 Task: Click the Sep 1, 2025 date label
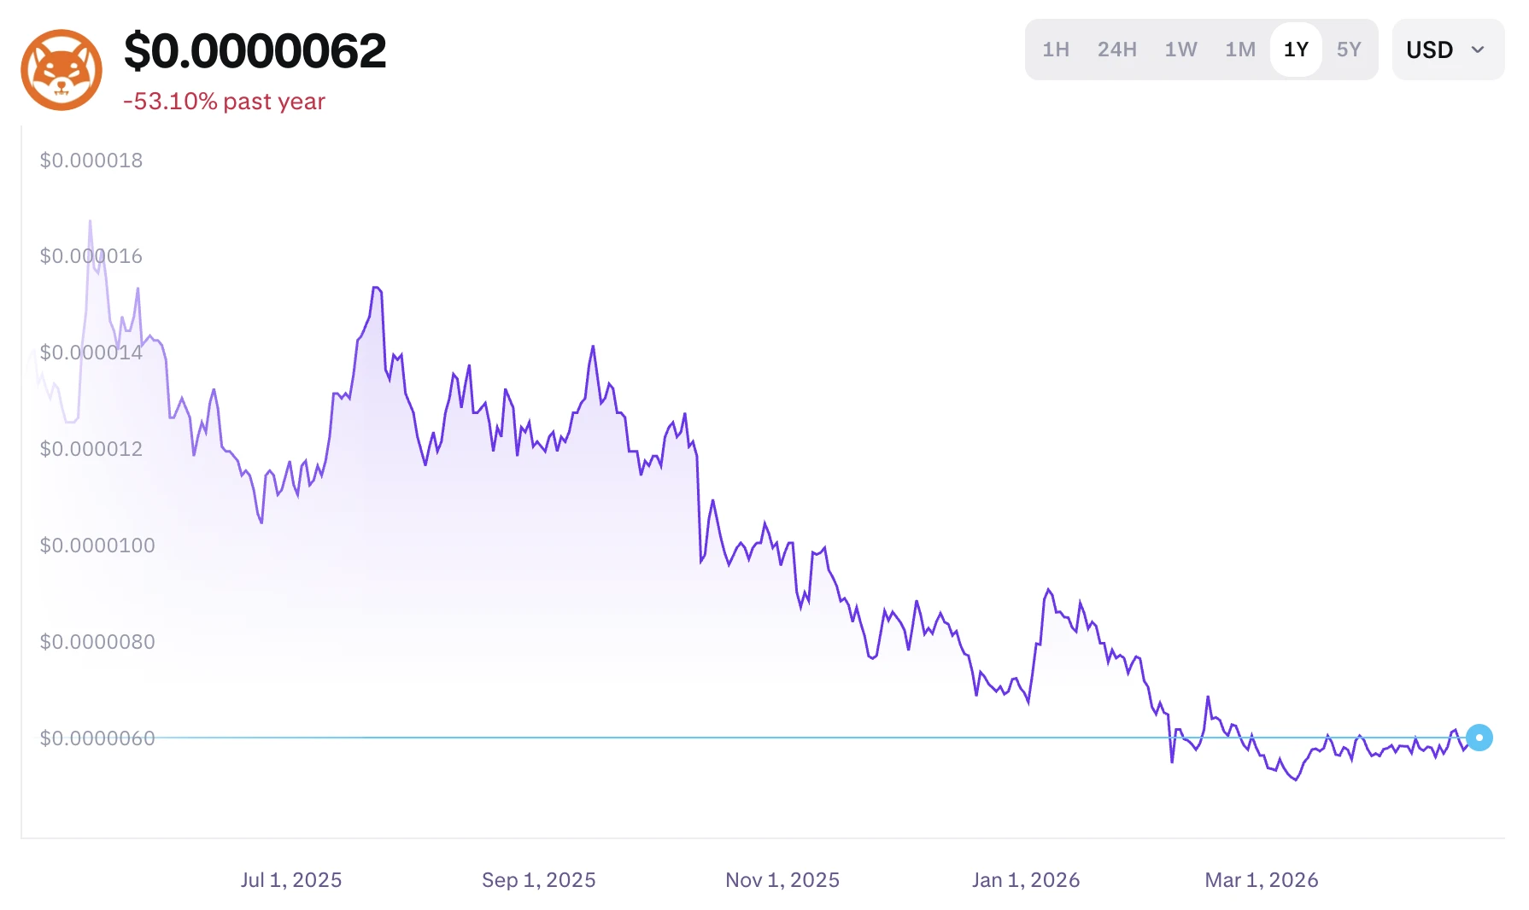(538, 880)
